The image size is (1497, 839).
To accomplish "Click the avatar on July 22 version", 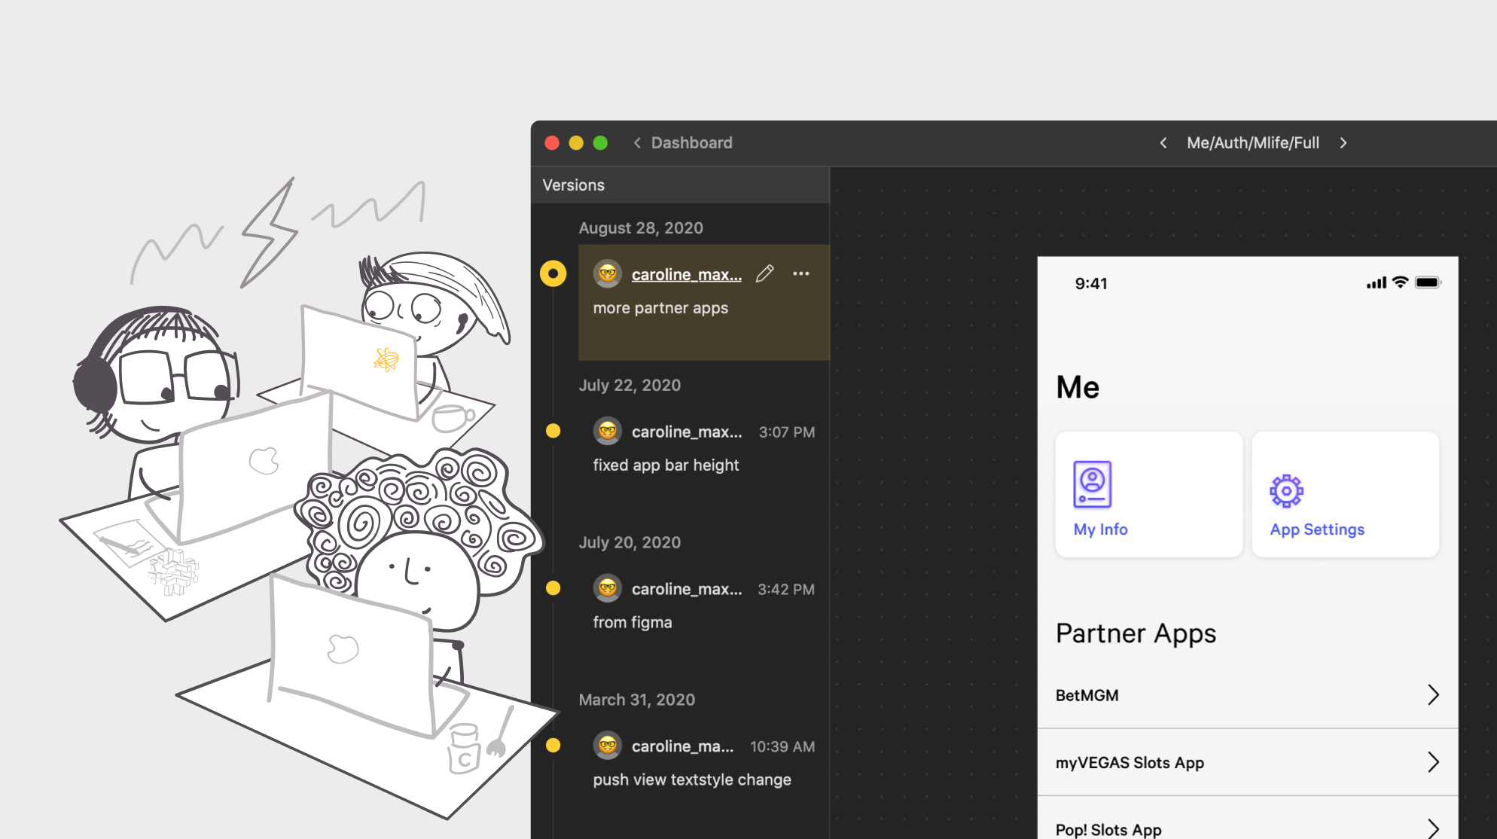I will (x=607, y=432).
